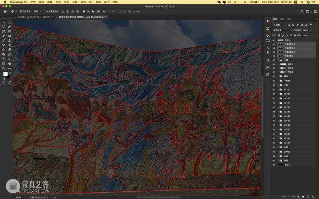Open the Photoshop CC application menu
This screenshot has height=199, width=319.
[18, 2]
